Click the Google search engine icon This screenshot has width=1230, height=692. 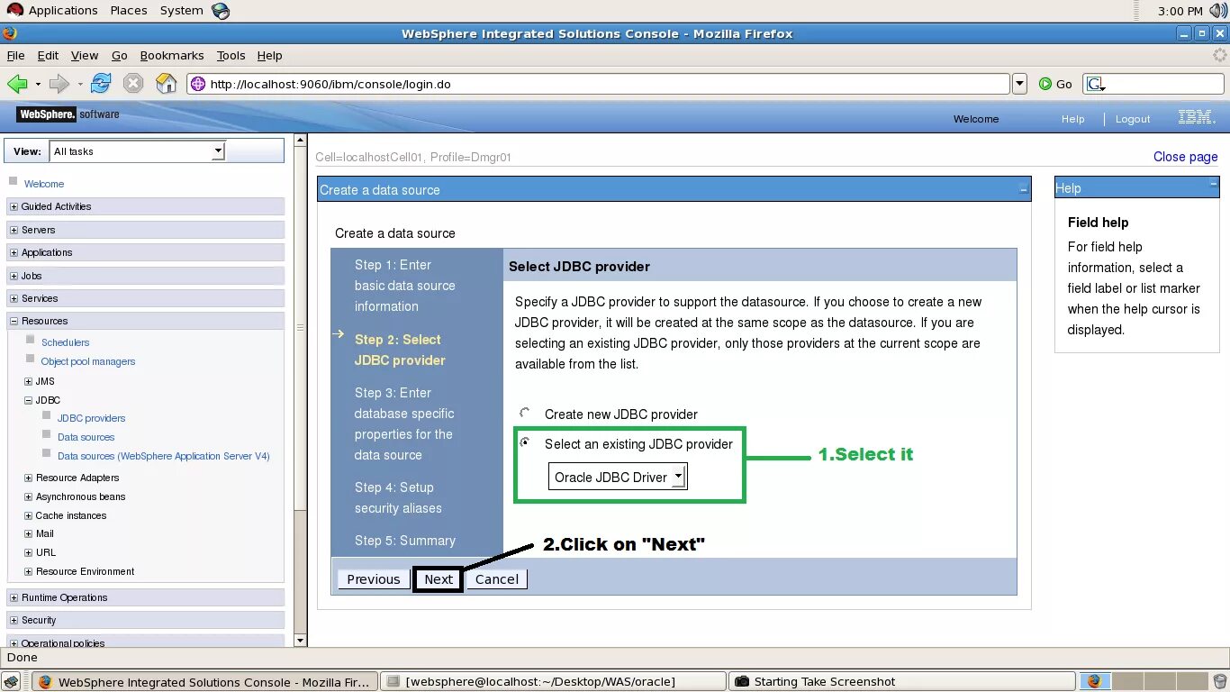[1095, 84]
